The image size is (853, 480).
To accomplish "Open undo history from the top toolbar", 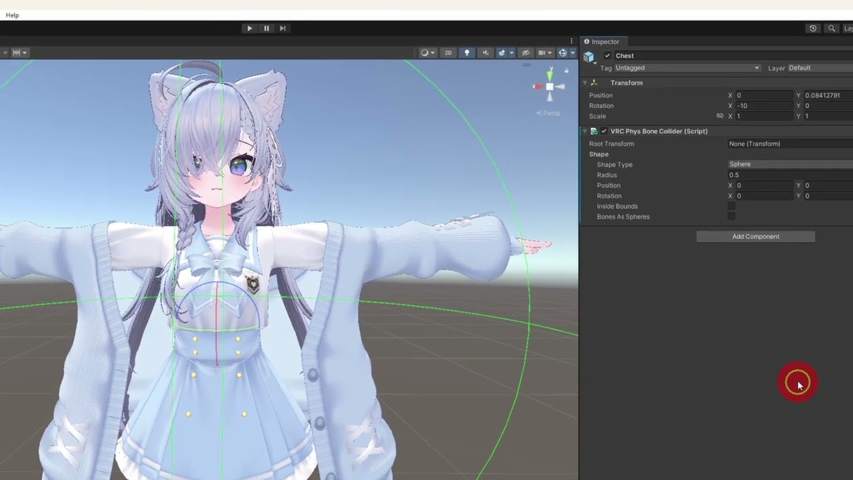I will coord(812,28).
